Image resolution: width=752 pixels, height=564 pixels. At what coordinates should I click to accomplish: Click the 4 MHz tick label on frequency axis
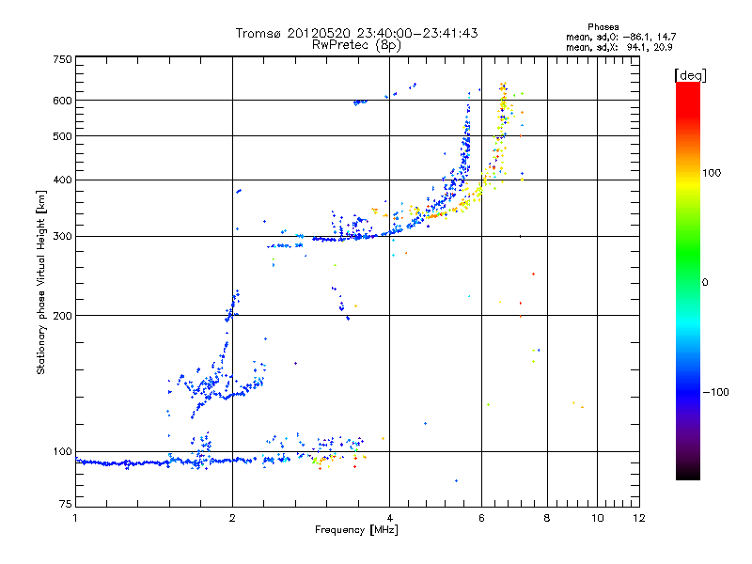(x=389, y=518)
